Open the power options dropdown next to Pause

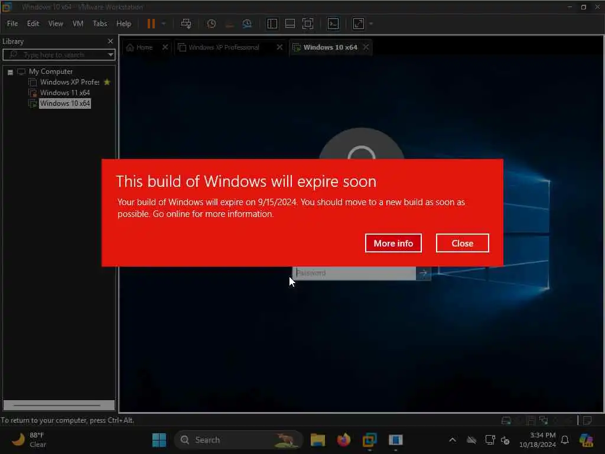click(164, 24)
